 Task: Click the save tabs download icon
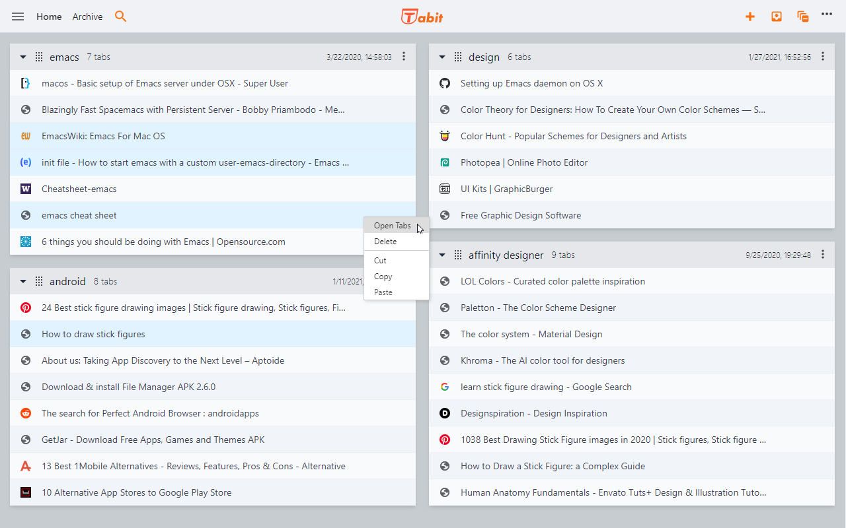[777, 16]
